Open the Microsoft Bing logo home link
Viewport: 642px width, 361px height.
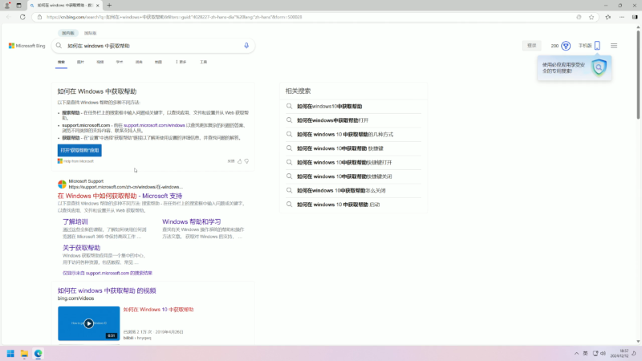click(x=27, y=46)
